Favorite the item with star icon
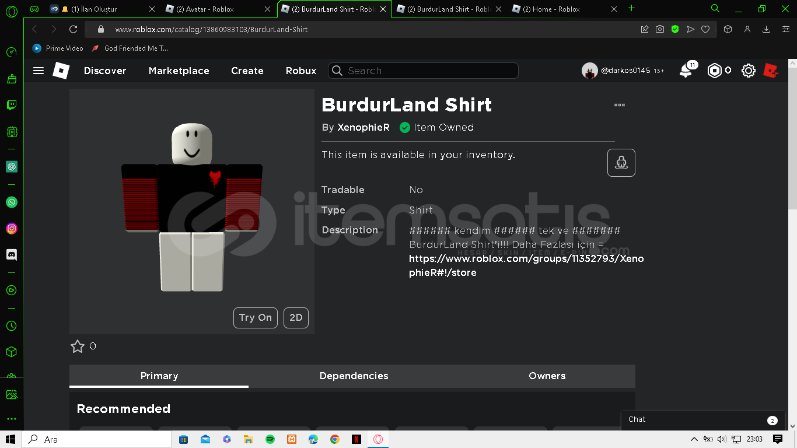This screenshot has width=797, height=448. 78,346
